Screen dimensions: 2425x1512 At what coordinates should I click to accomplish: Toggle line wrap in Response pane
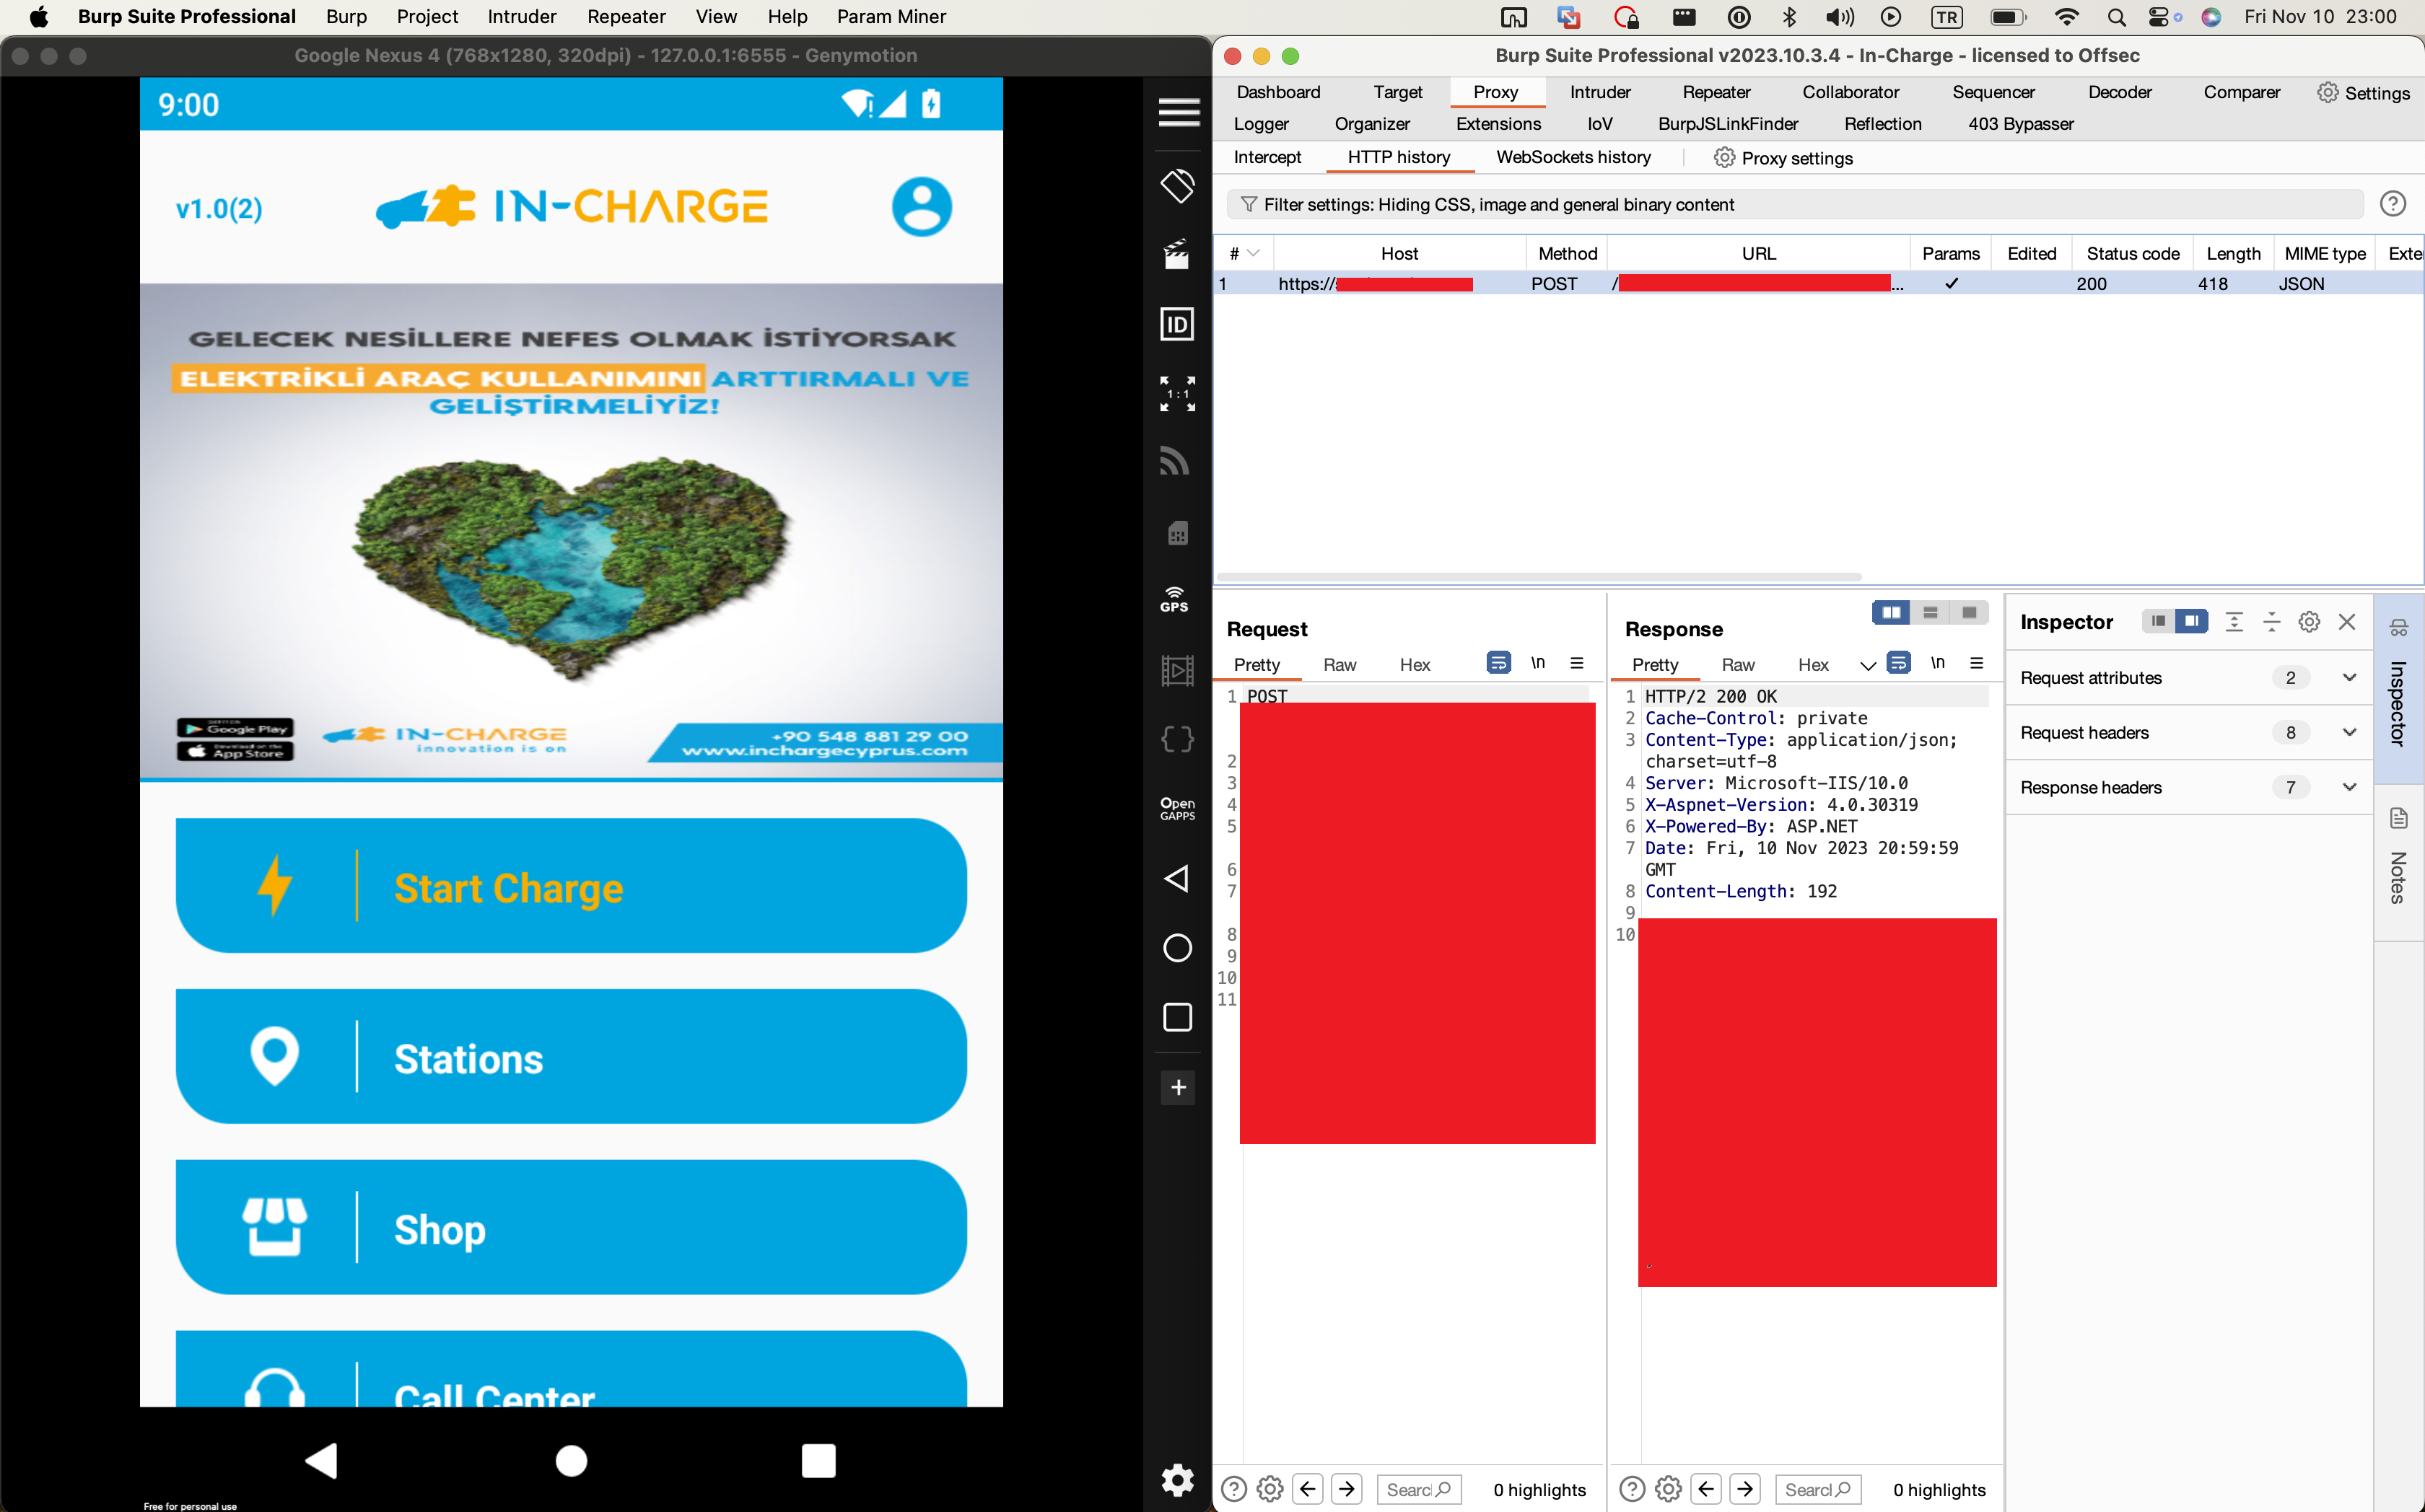pyautogui.click(x=1898, y=663)
